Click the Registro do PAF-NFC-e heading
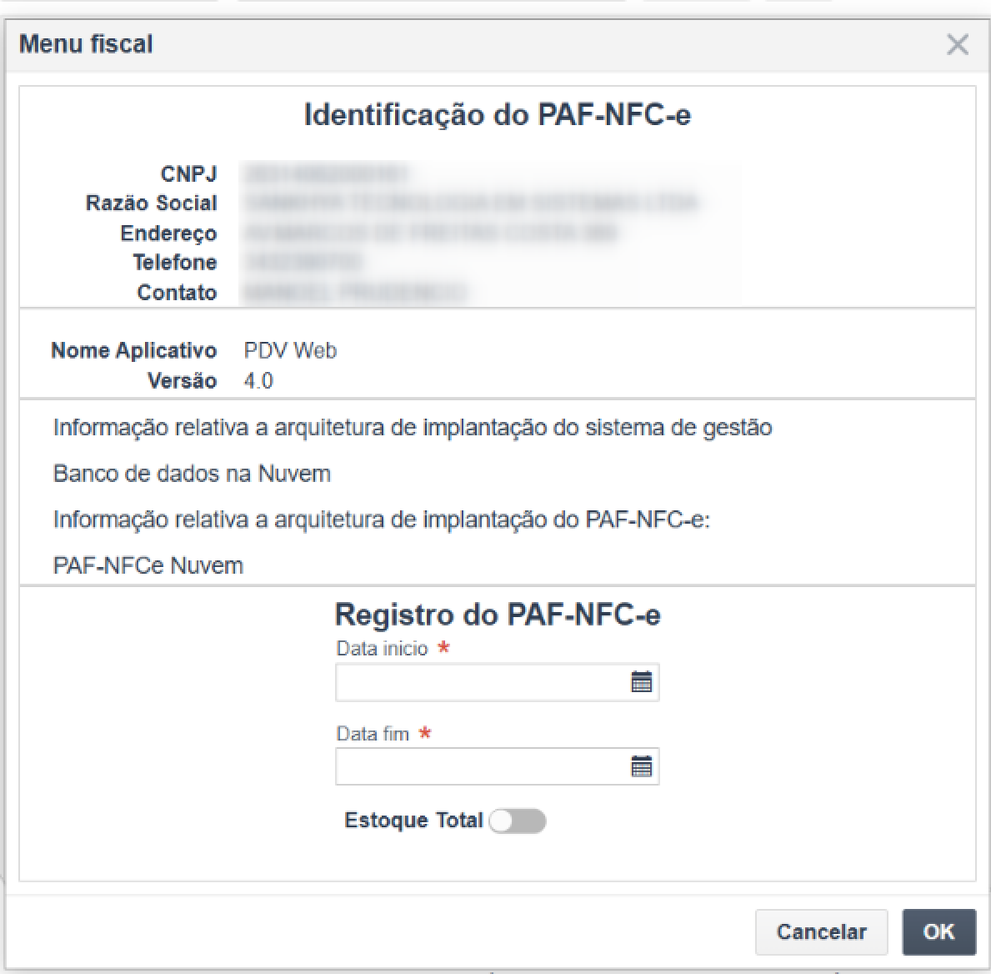 [497, 615]
